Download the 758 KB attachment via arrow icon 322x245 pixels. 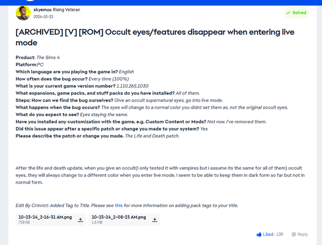click(80, 219)
